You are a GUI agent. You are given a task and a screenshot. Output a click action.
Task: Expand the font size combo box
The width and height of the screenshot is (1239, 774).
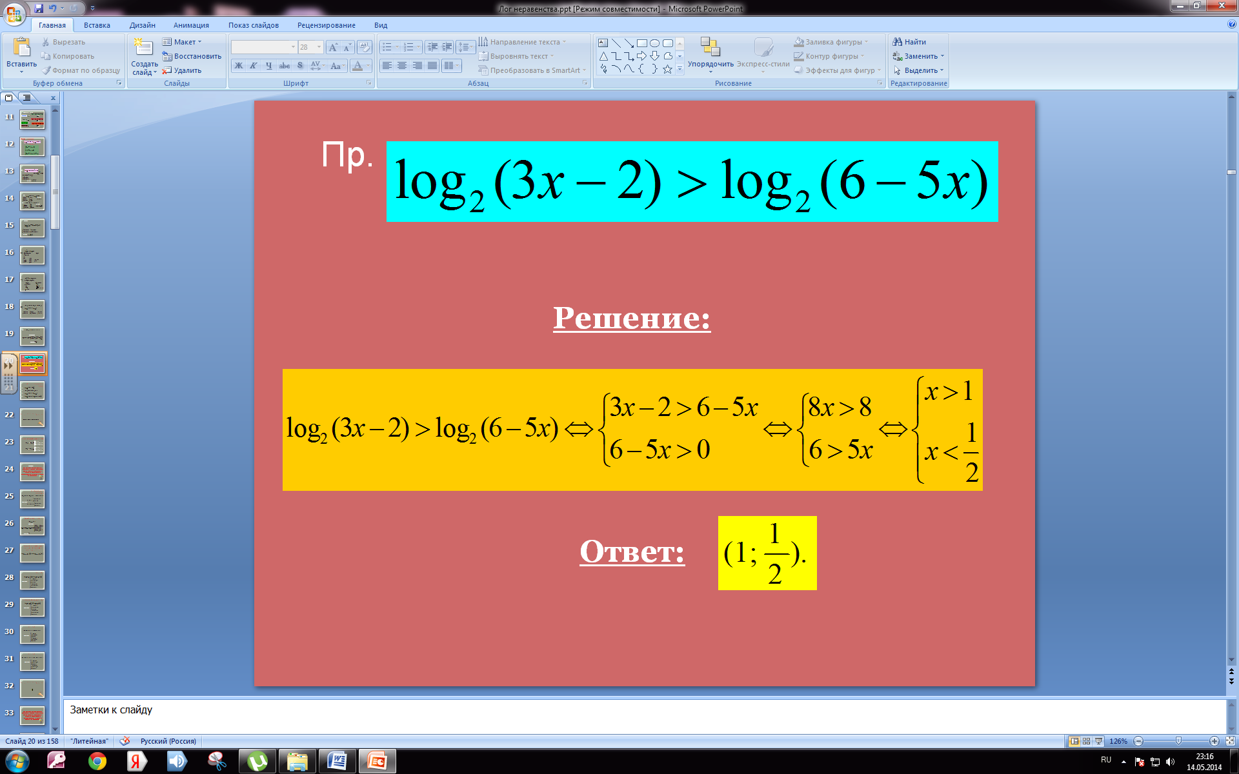coord(319,47)
